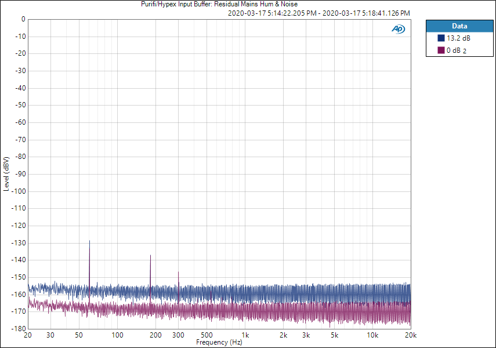Viewport: 496px width, 348px height.
Task: Click the AP logo in graph corner
Action: (x=399, y=29)
